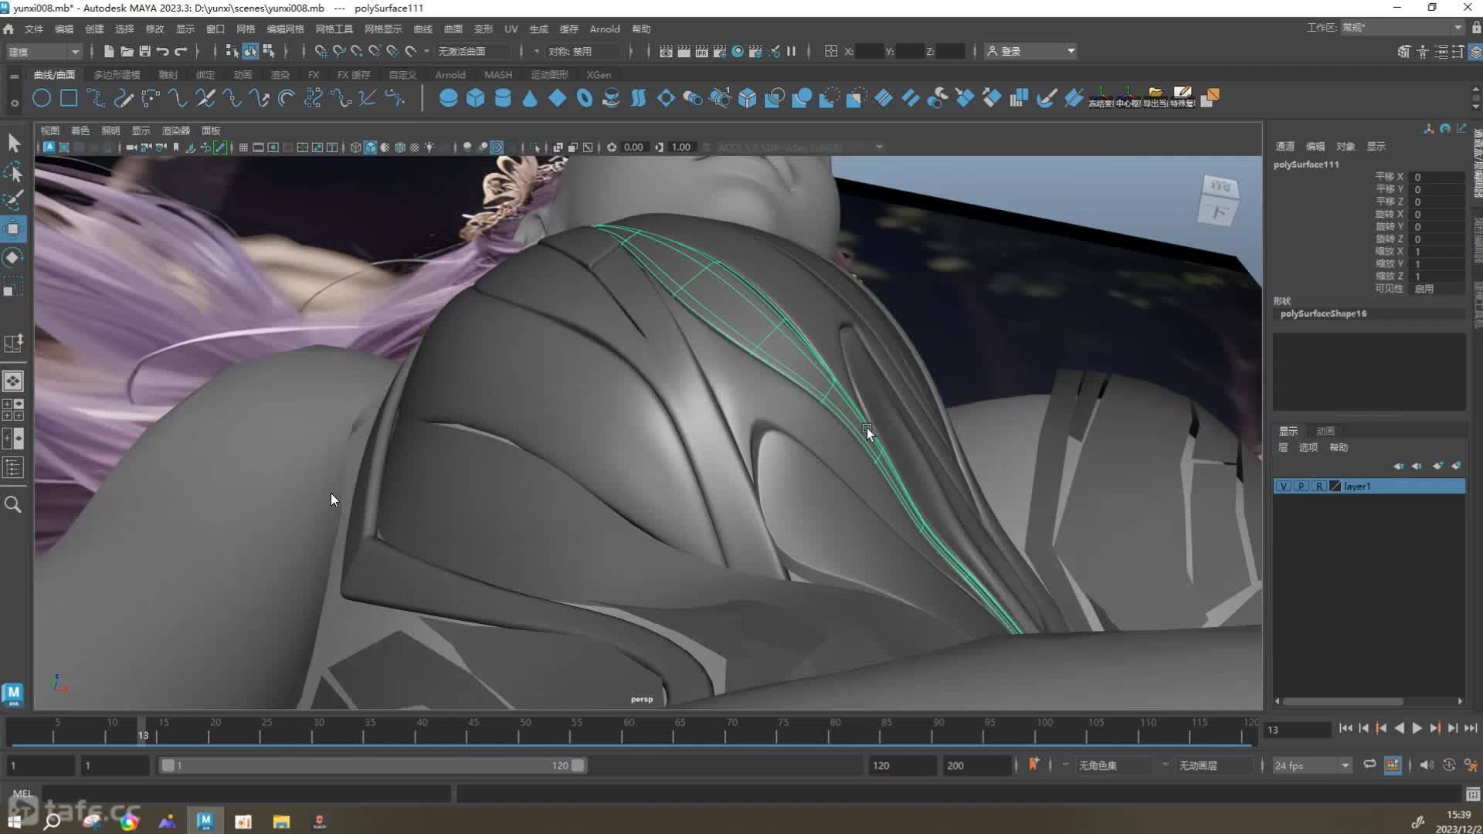Viewport: 1483px width, 834px height.
Task: Open the Arnold menu in menu bar
Action: point(605,29)
